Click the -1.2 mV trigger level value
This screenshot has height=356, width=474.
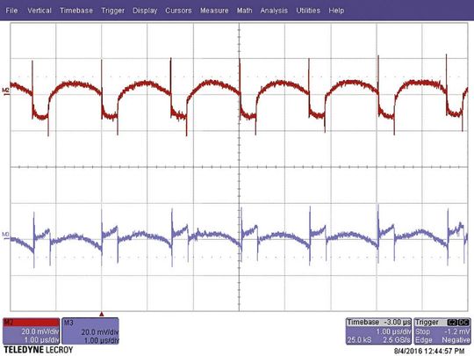tap(456, 331)
